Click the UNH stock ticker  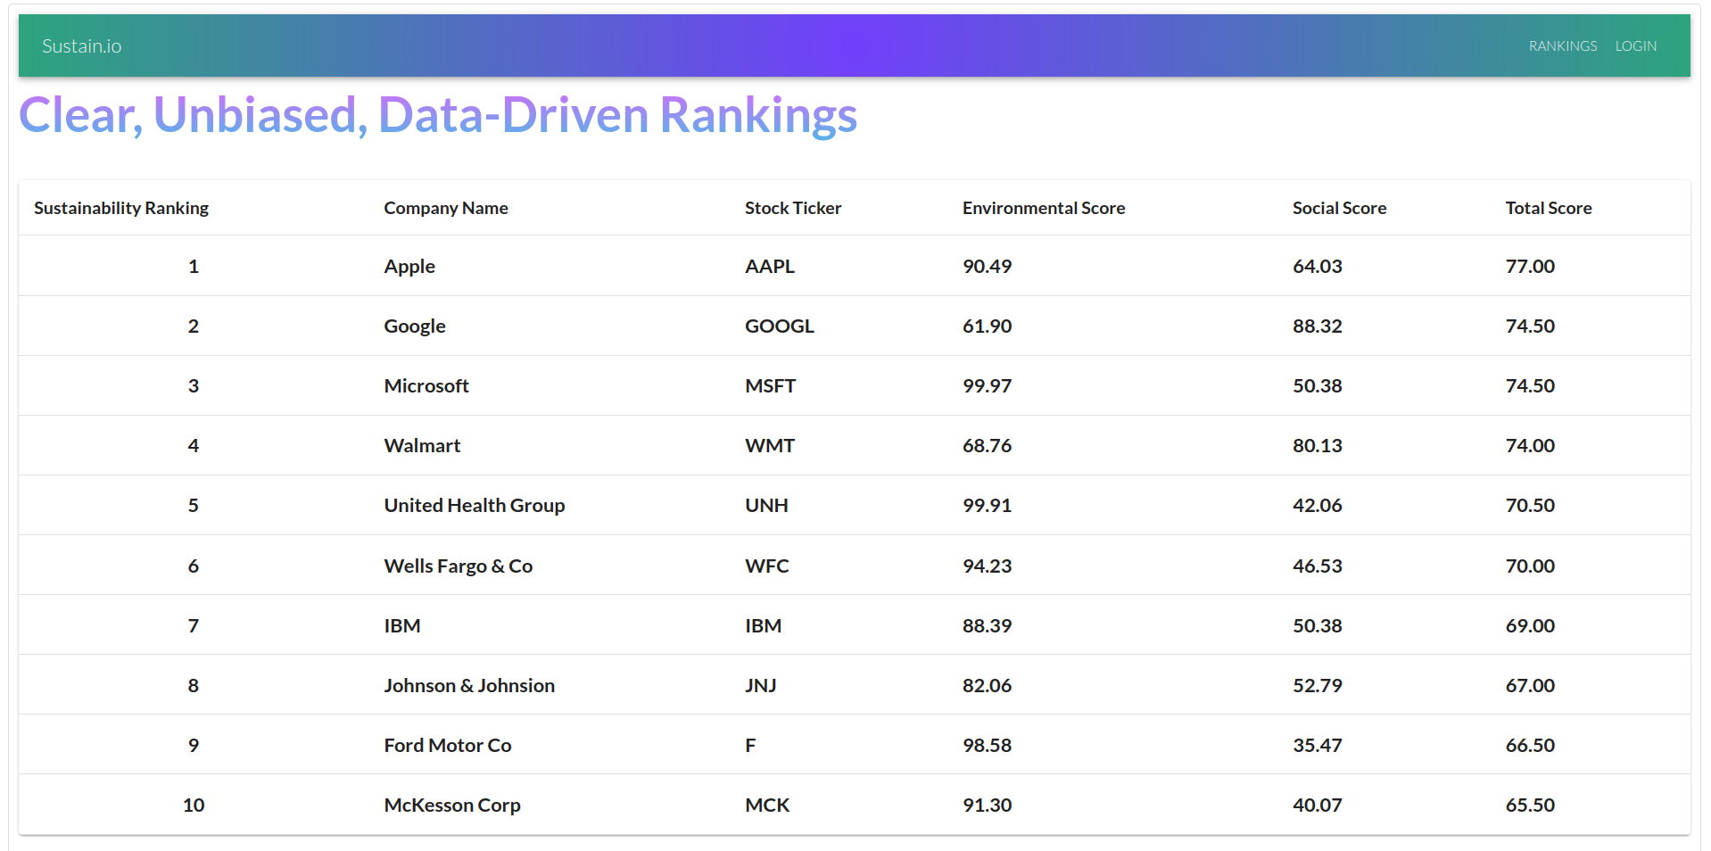point(766,506)
